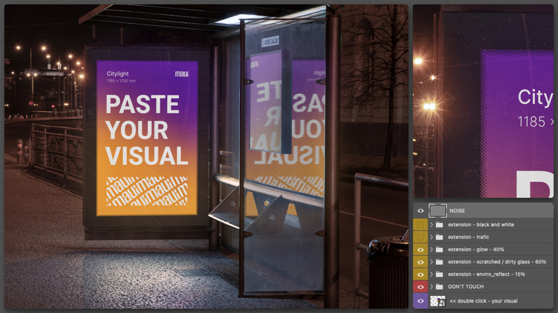Screen dimensions: 558x313
Task: Select the NOISE layer thumbnail
Action: [x=438, y=211]
